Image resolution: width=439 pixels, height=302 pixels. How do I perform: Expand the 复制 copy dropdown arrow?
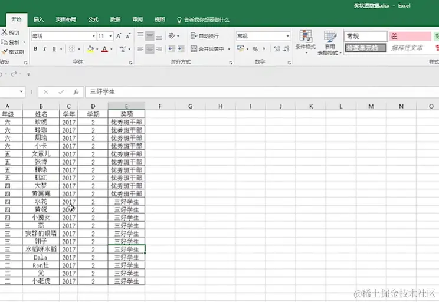coord(24,42)
